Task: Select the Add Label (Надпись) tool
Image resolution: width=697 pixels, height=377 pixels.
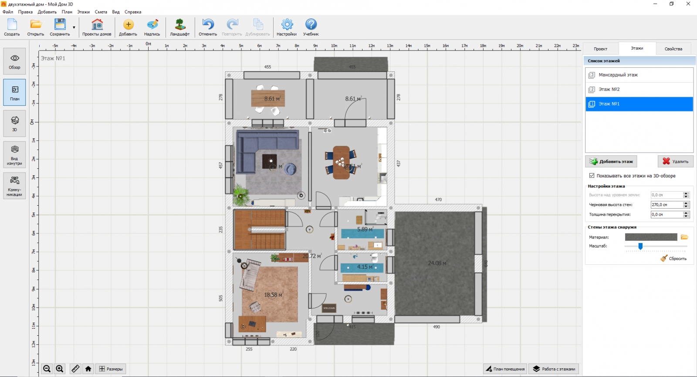Action: pyautogui.click(x=152, y=27)
